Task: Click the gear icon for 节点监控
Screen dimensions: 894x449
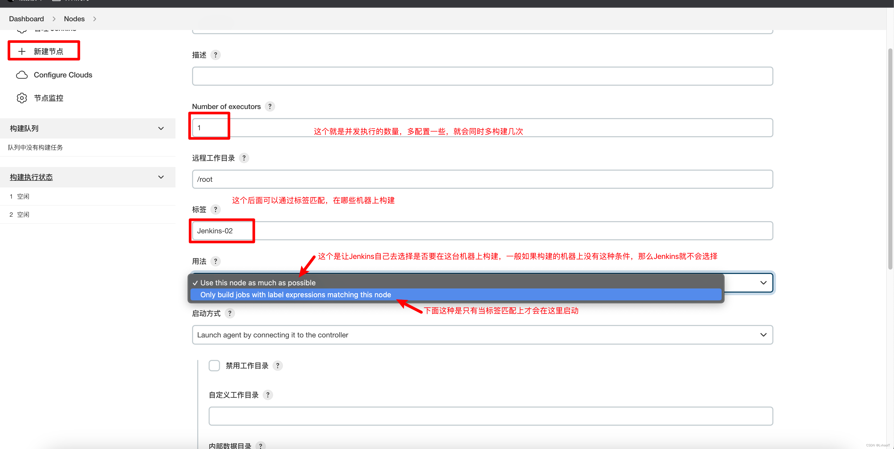Action: click(x=22, y=98)
